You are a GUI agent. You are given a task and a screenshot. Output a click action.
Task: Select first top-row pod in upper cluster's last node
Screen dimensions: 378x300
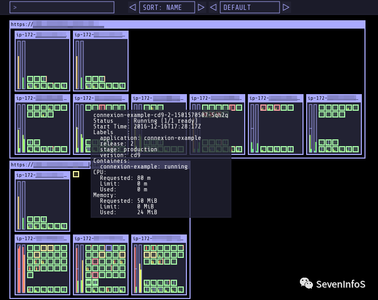tap(322, 108)
